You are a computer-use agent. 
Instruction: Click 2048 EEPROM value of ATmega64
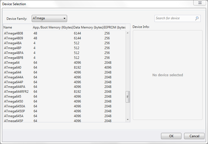click(x=108, y=63)
